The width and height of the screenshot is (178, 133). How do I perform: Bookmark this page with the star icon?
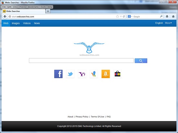[117, 16]
